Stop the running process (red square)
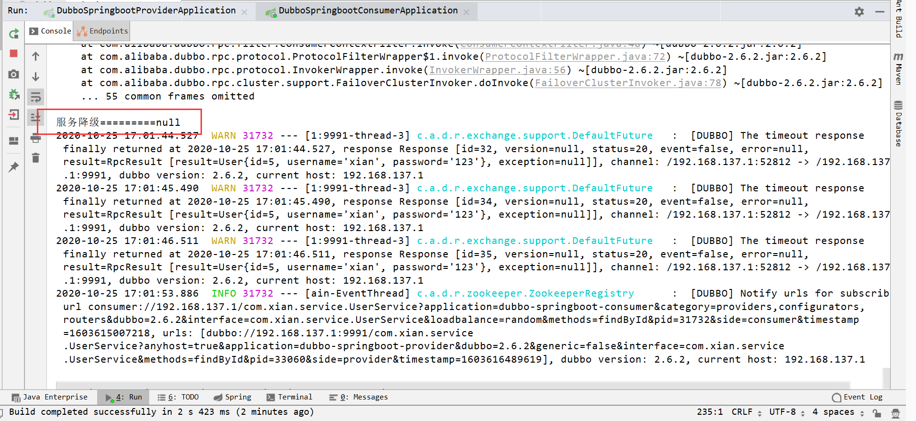 click(x=14, y=54)
